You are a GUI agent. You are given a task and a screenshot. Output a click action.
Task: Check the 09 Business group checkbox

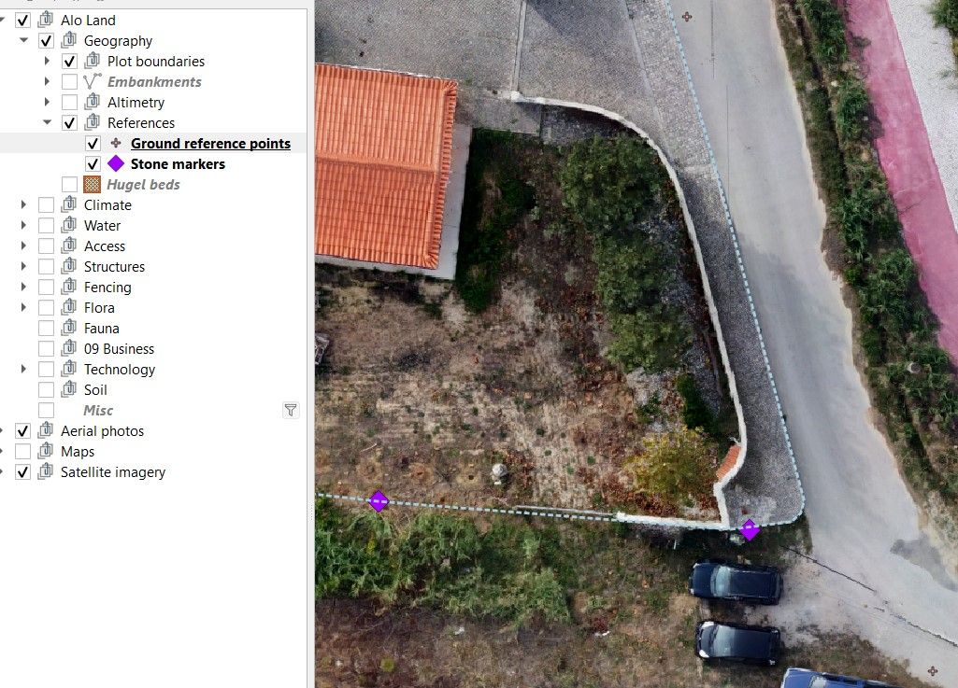coord(46,349)
